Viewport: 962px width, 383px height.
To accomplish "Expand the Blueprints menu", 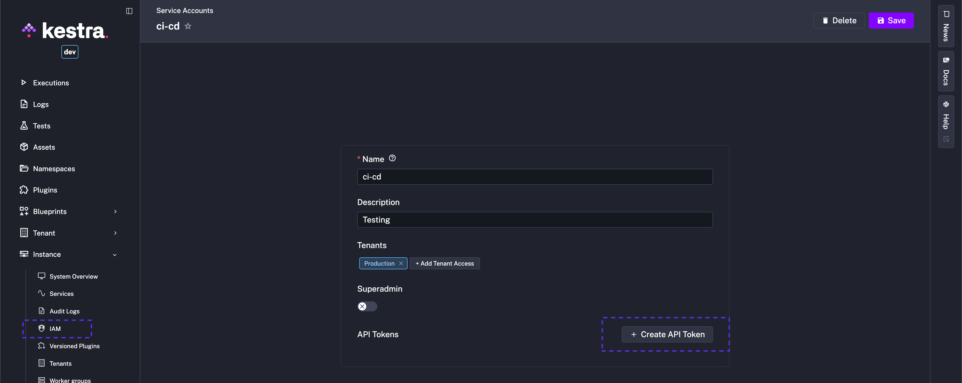I will (x=115, y=211).
